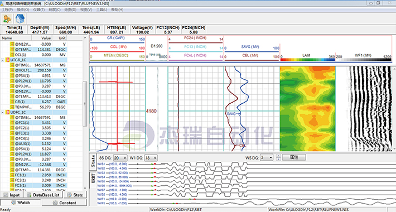Viewport: 396px width, 212px height.
Task: Collapse the UDFC_1C tree group
Action: pyautogui.click(x=3, y=112)
